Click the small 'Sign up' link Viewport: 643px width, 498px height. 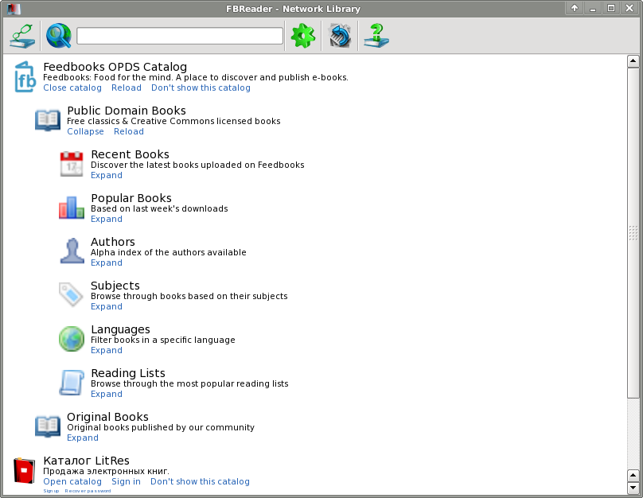pos(51,491)
